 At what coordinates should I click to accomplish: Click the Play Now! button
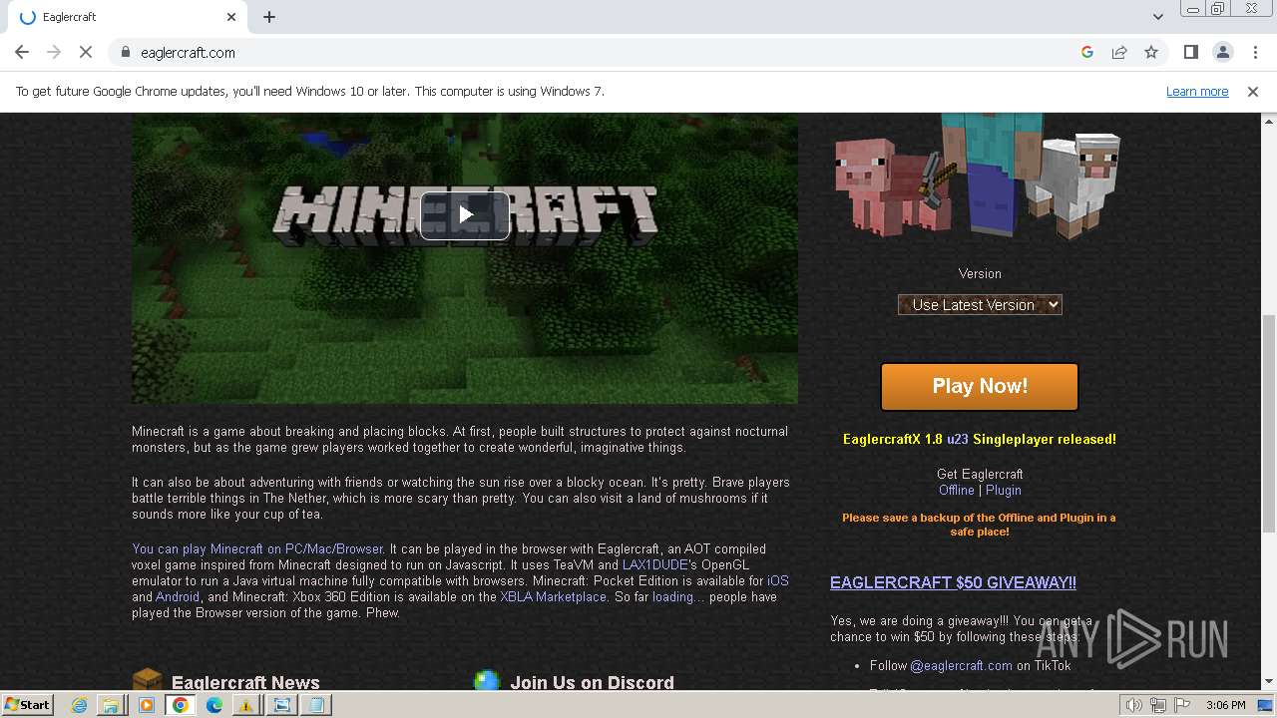tap(980, 386)
